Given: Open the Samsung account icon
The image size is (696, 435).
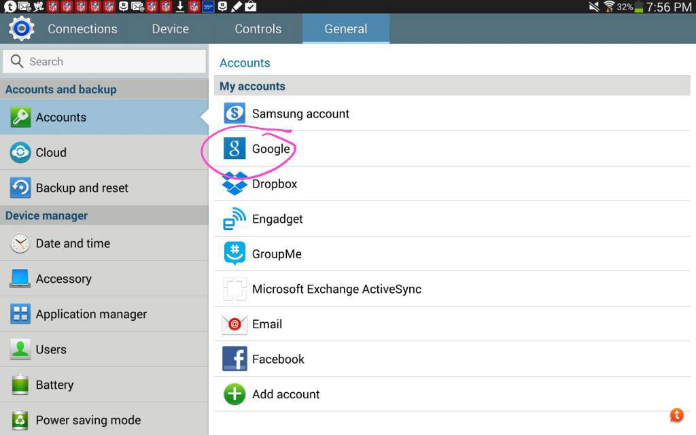Looking at the screenshot, I should (x=234, y=114).
